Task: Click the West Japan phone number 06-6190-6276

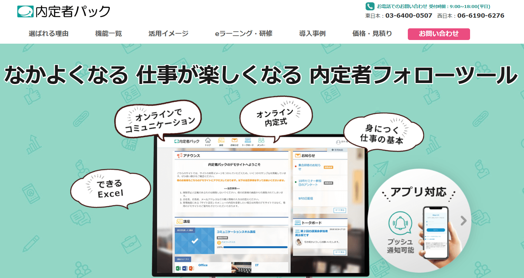Action: 481,16
